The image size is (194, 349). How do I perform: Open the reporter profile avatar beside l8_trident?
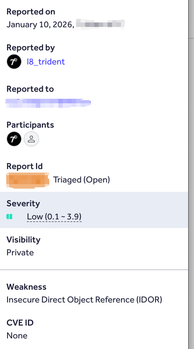click(14, 62)
